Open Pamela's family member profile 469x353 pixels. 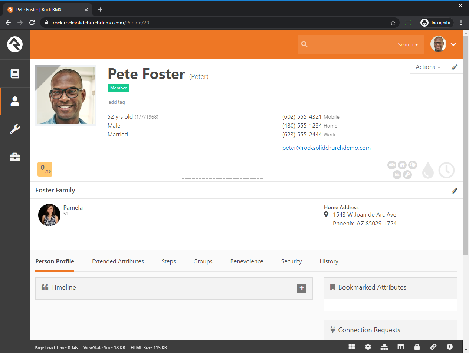73,208
